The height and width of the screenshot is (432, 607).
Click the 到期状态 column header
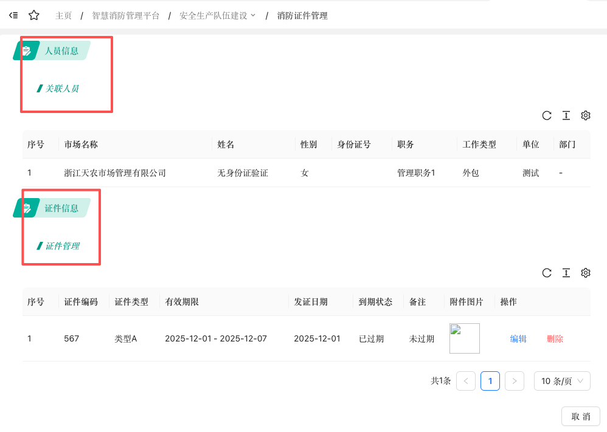pos(375,301)
